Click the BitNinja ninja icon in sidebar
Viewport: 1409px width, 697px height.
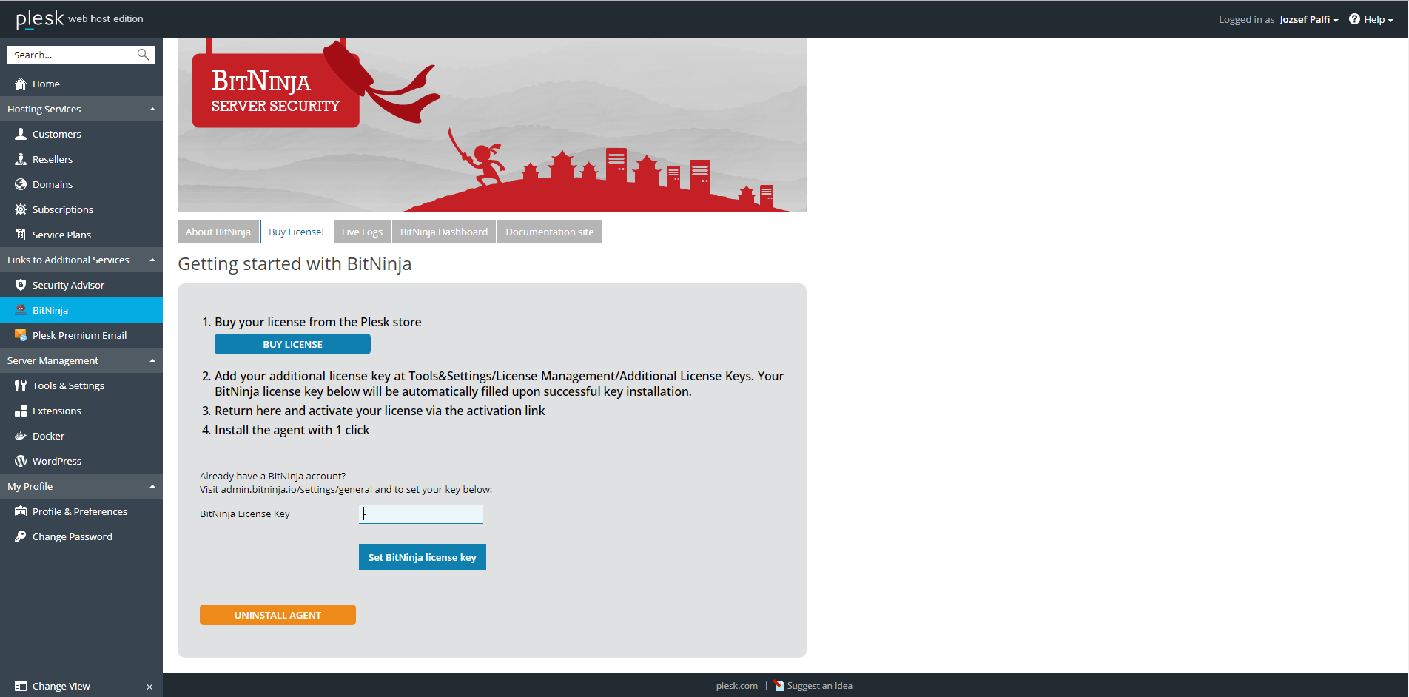21,310
